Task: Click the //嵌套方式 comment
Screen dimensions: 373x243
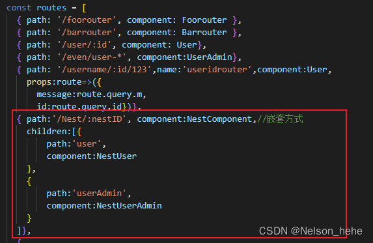Action: [x=280, y=119]
